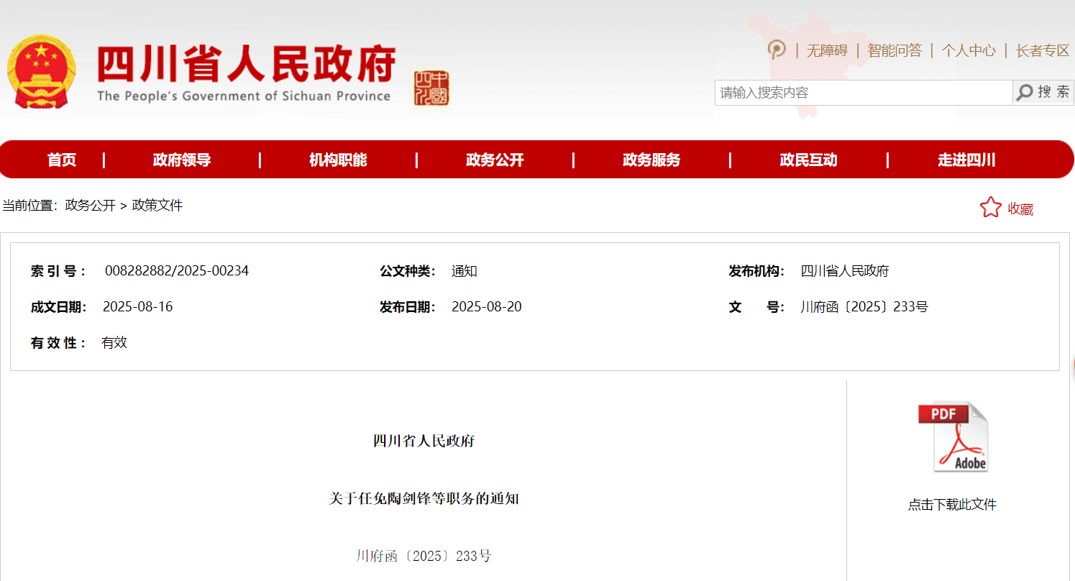The width and height of the screenshot is (1075, 581).
Task: Click the star favorite icon
Action: (990, 208)
